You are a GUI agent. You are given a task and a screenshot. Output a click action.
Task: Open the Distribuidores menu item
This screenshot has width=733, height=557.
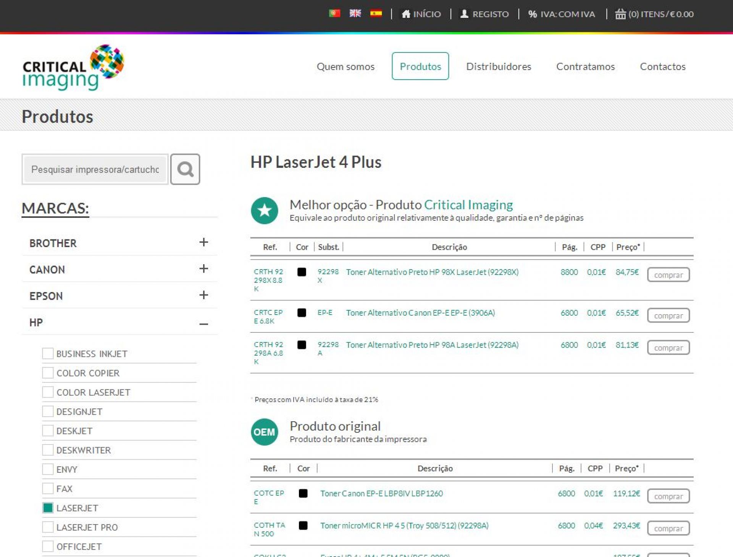[x=498, y=66]
